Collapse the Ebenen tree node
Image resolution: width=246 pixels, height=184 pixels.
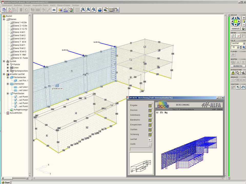4,19
